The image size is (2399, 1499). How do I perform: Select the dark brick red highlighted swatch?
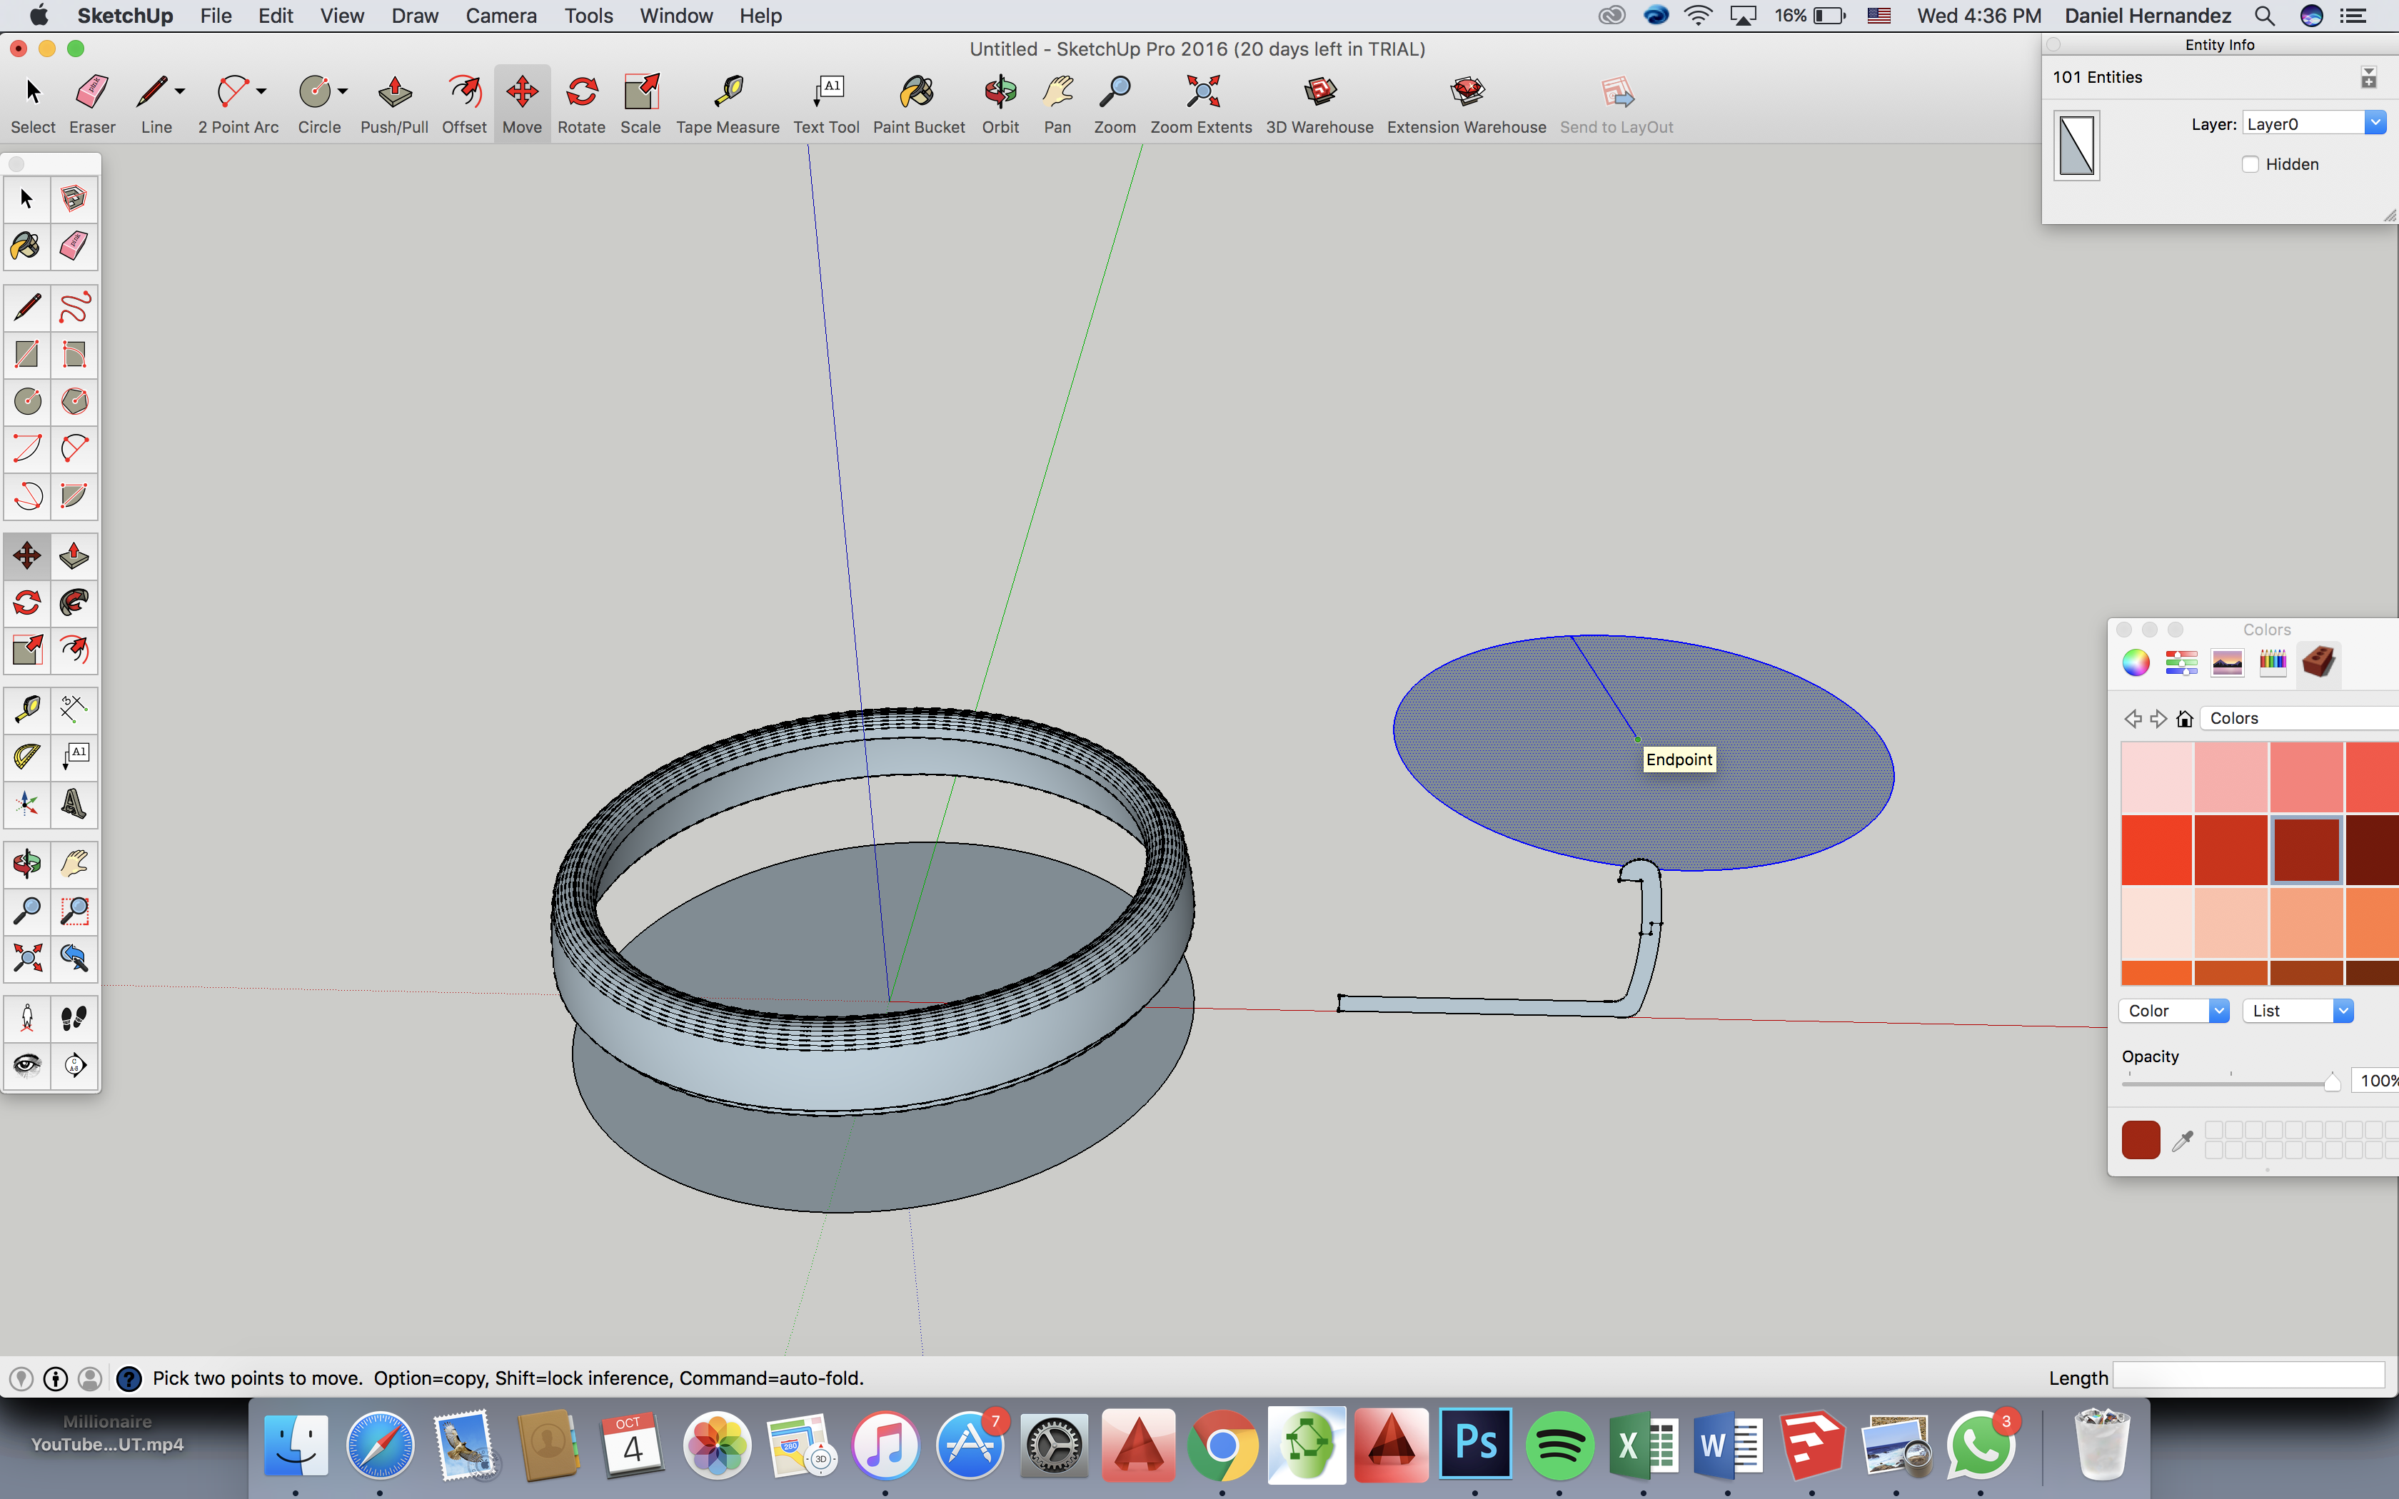click(2305, 849)
